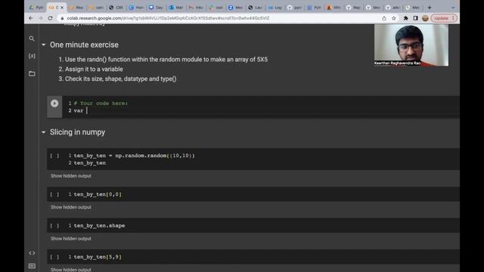Open the terminal icon at sidebar bottom
Image resolution: width=484 pixels, height=272 pixels.
point(32,266)
